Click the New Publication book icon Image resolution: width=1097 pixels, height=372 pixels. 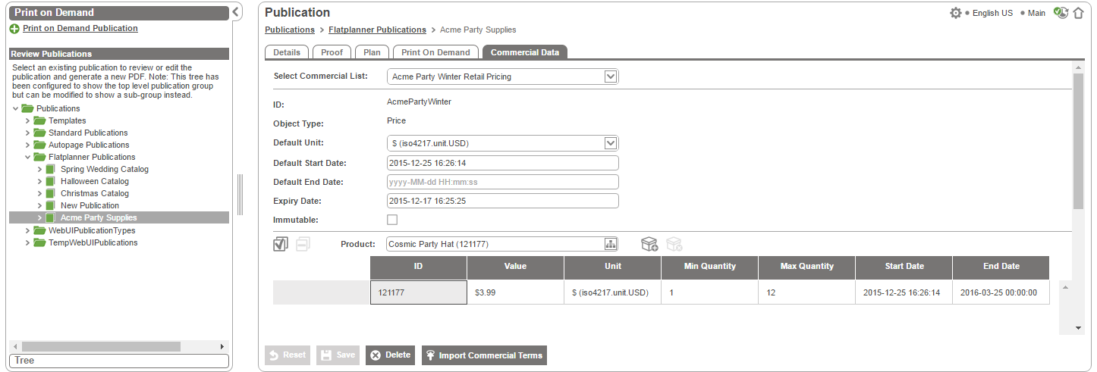pos(51,205)
